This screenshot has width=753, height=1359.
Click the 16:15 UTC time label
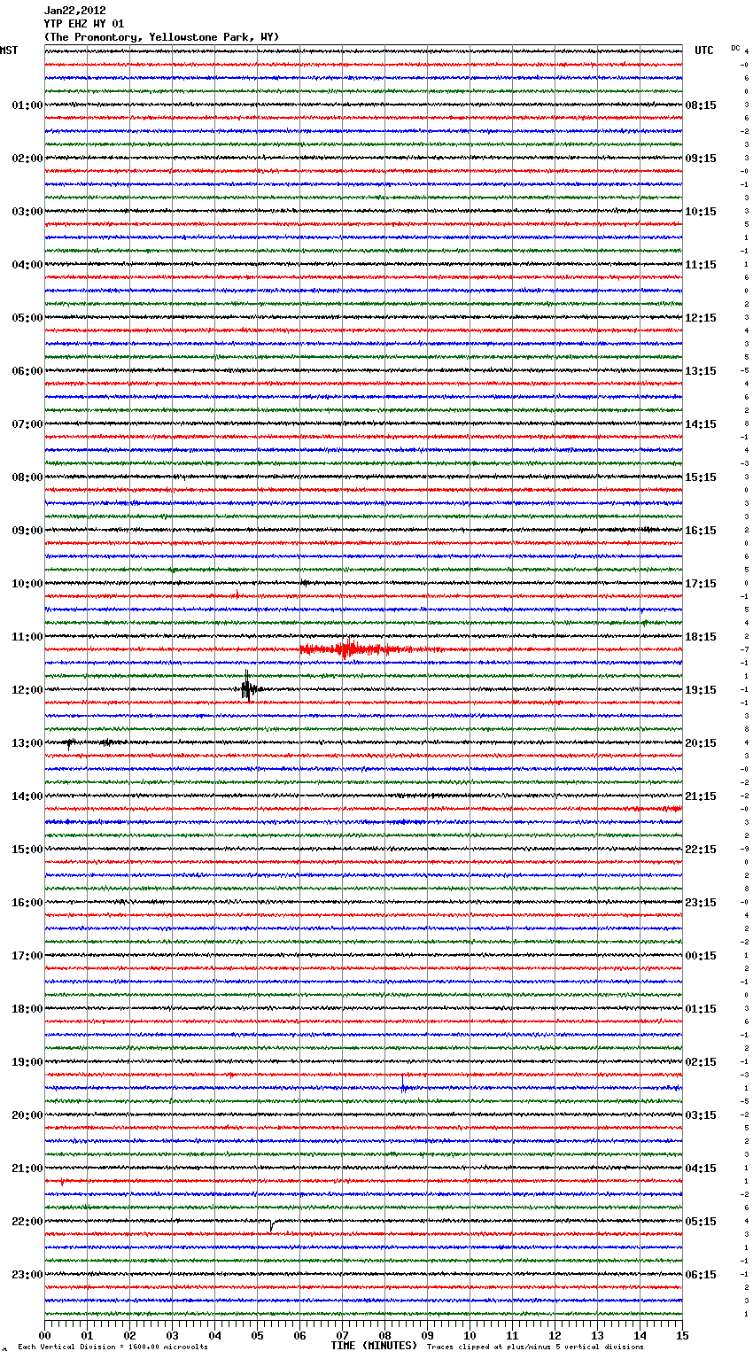(x=701, y=531)
